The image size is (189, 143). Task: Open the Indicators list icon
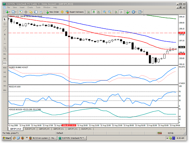tap(127, 12)
